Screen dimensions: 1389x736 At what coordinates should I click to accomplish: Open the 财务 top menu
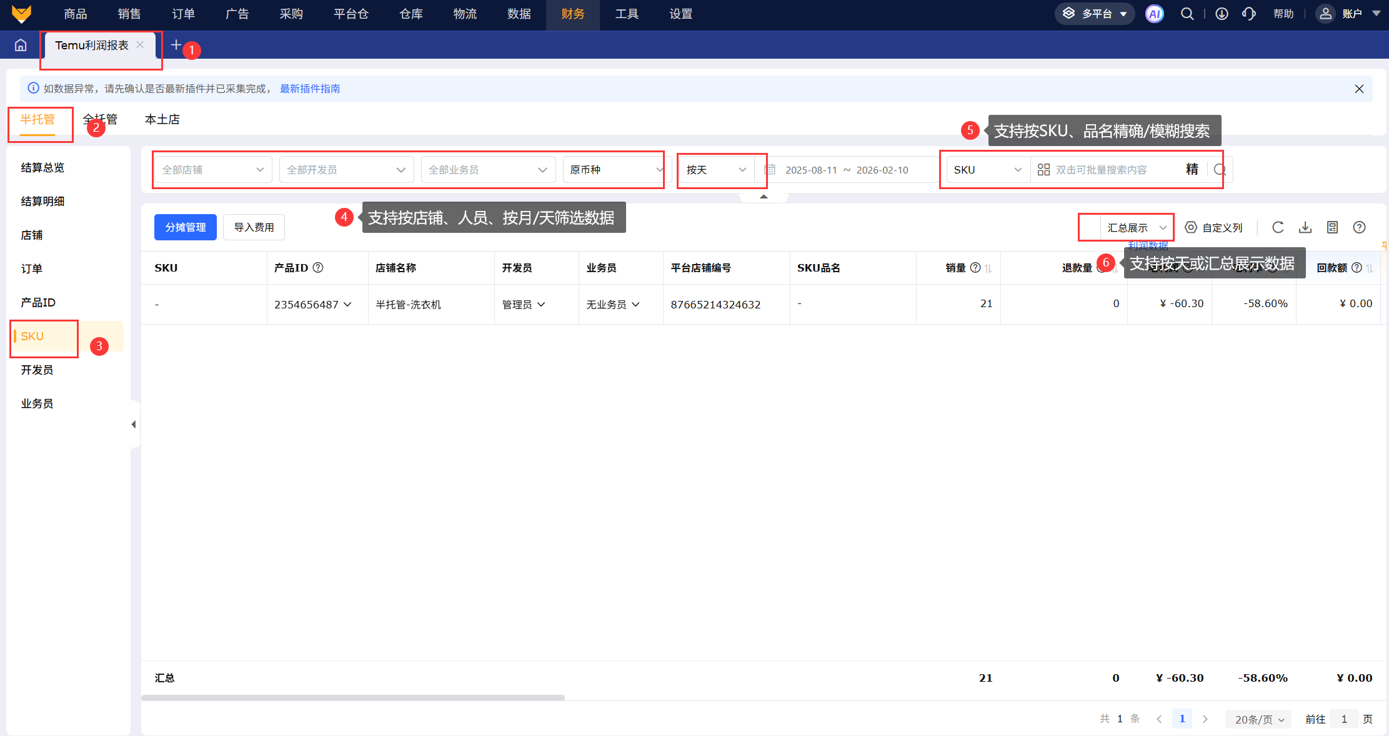pos(572,14)
